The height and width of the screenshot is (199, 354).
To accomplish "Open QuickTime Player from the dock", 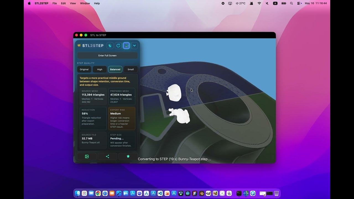I will tap(253, 193).
